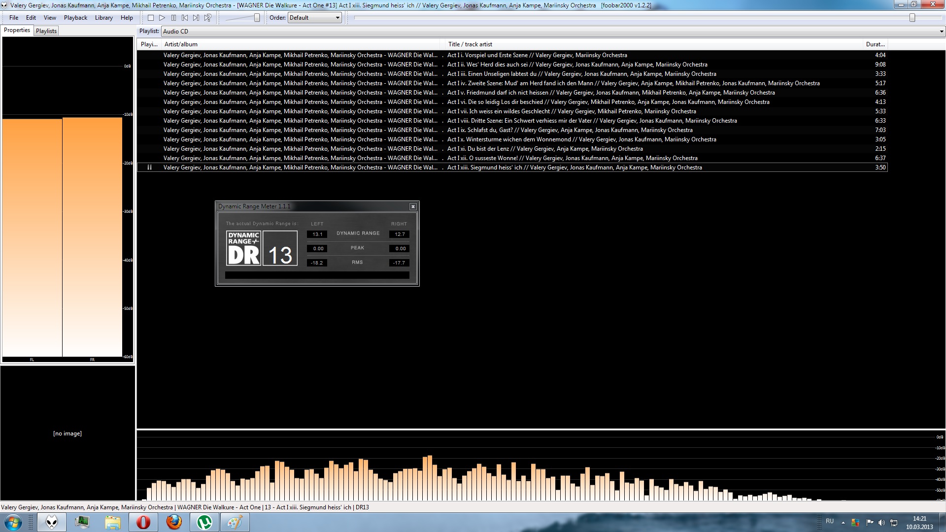
Task: Open the Order dropdown
Action: [x=315, y=18]
